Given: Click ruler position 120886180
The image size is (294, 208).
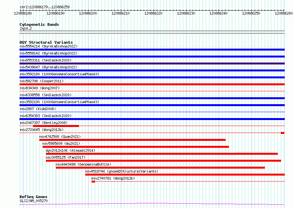Looking at the screenshot, I should click(23, 13).
